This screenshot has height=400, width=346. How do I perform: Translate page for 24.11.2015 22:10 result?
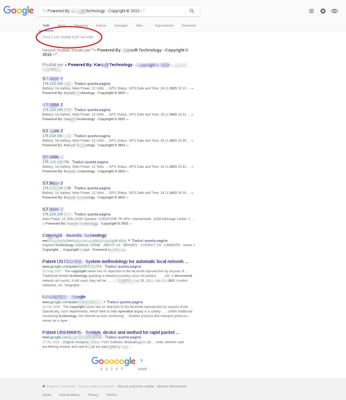point(92,84)
